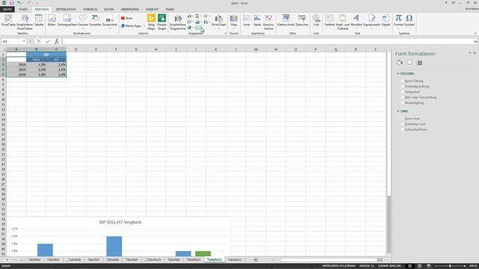Open Füllung und Linie pane icon

coord(400,63)
